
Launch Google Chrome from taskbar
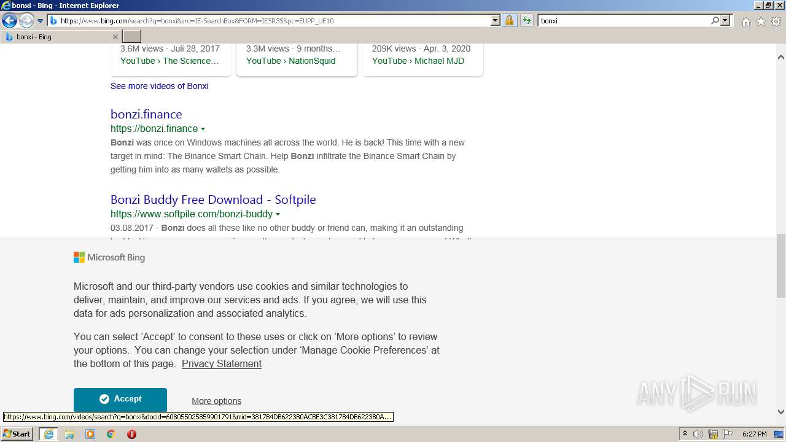pyautogui.click(x=111, y=434)
